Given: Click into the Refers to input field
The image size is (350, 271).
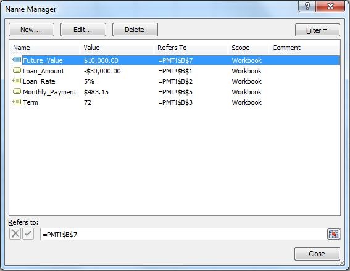Looking at the screenshot, I should (x=183, y=234).
